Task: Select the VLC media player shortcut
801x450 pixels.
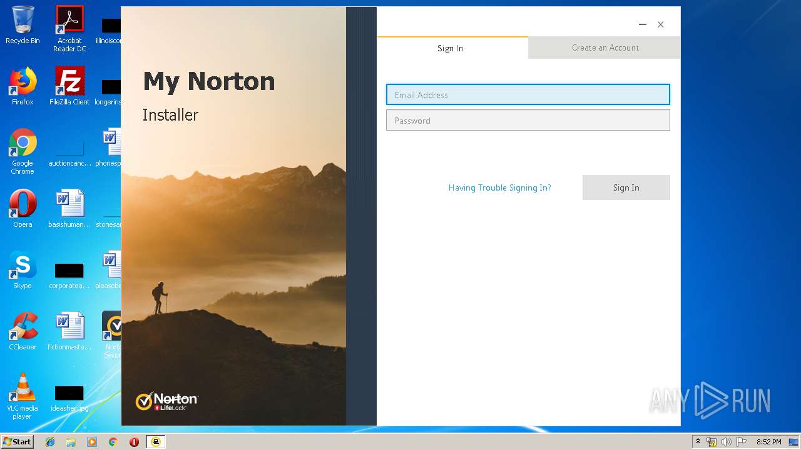Action: click(x=23, y=396)
